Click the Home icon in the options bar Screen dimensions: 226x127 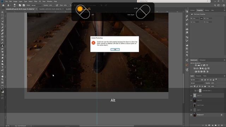tap(3, 5)
